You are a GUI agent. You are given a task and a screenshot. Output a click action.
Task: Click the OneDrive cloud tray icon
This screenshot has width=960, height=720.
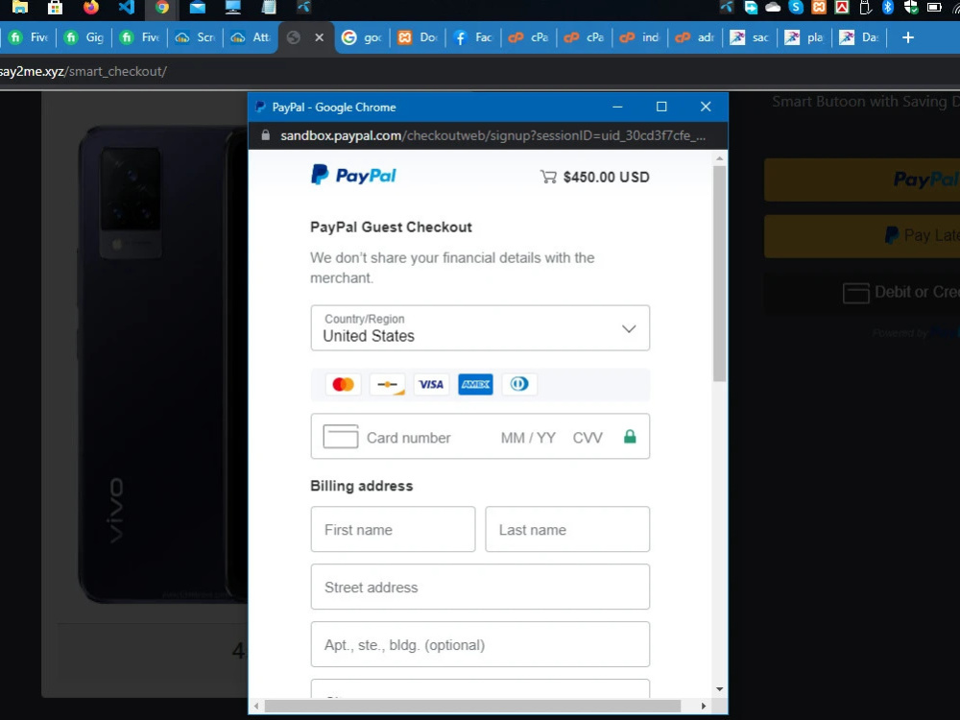pos(773,7)
